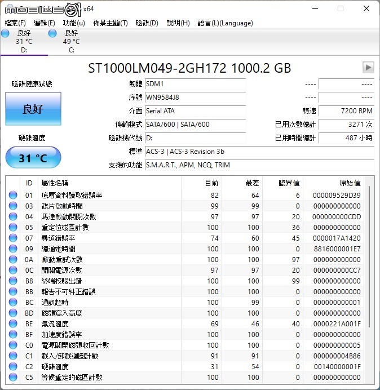Screen dimensions: 380x390
Task: Click the power on count value 3271 次
Action: pyautogui.click(x=346, y=125)
